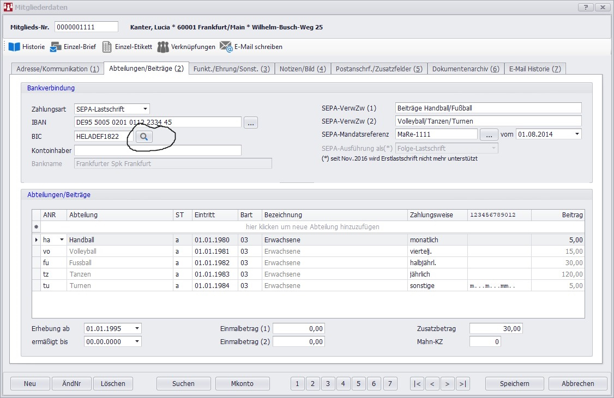Expand the ermäßigt bis date dropdown
This screenshot has height=398, width=614.
tap(137, 342)
